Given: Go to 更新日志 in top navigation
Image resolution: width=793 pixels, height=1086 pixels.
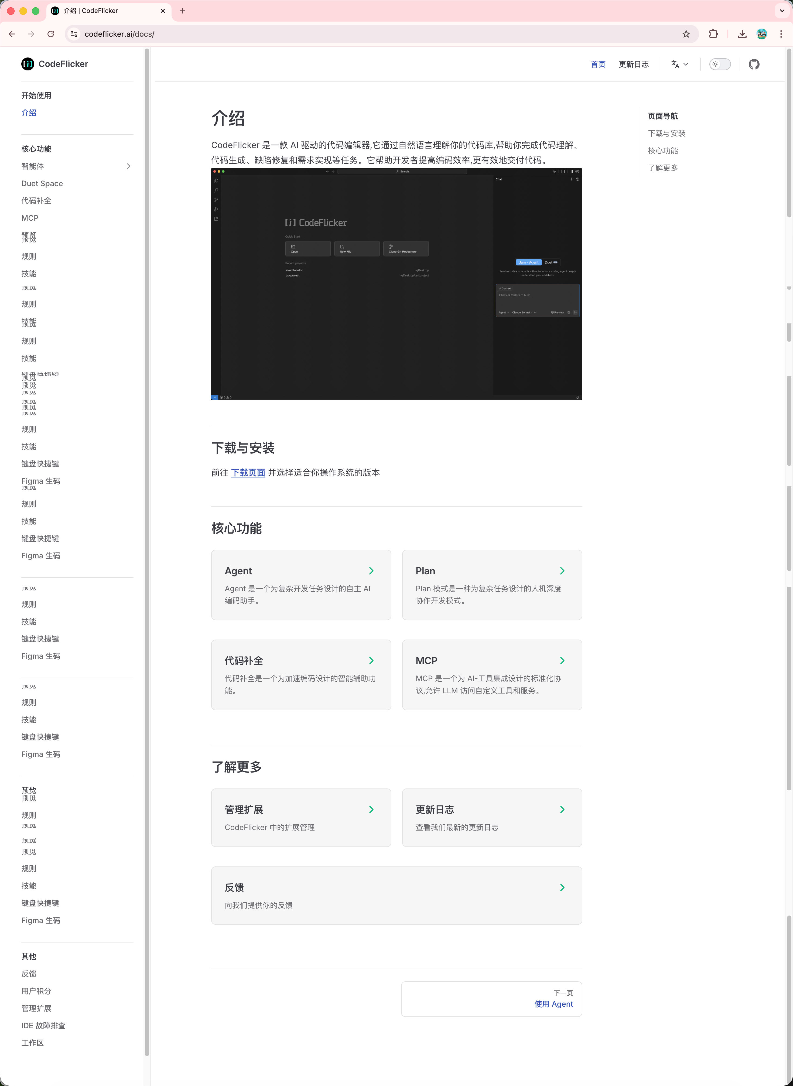Looking at the screenshot, I should (x=633, y=64).
